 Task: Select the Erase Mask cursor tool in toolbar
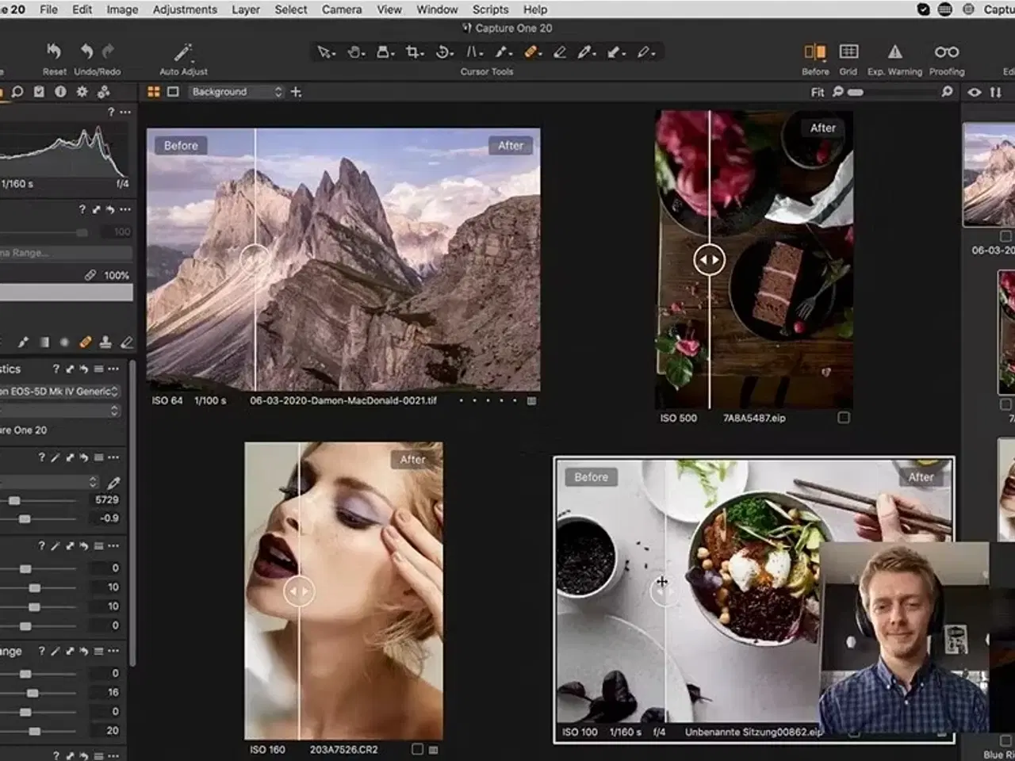click(560, 52)
